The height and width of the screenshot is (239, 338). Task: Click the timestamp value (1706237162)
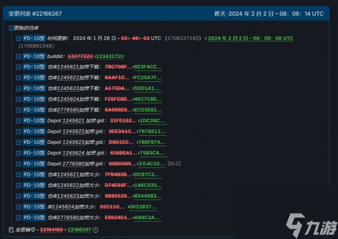tap(183, 38)
